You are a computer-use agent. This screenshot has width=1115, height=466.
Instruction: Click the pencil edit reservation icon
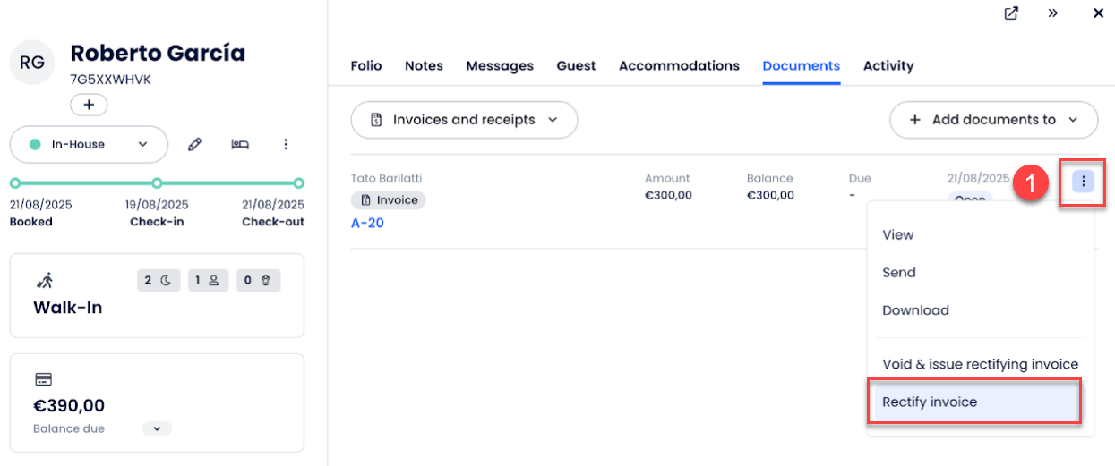194,144
